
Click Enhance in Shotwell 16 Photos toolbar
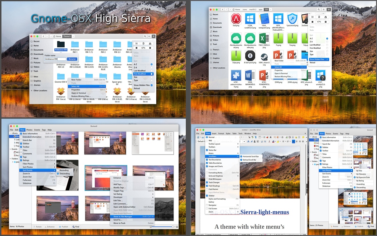tap(49, 227)
